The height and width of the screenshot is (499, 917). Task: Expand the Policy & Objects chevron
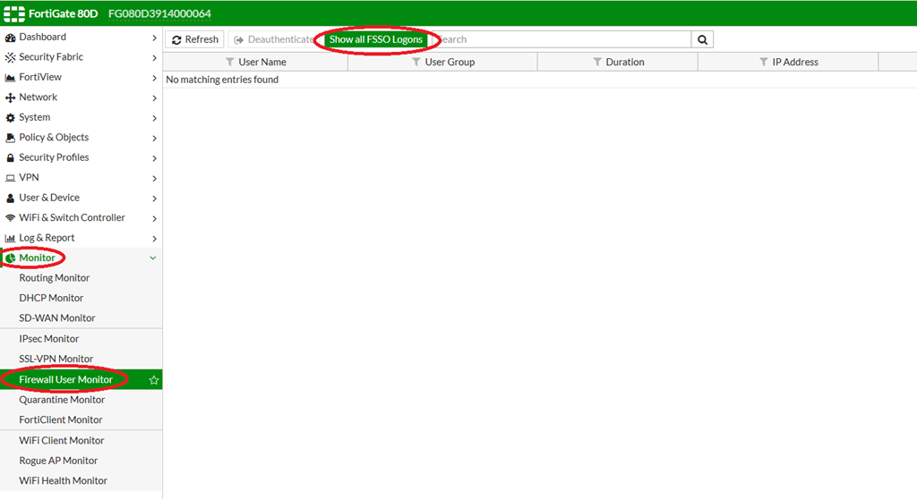click(154, 139)
